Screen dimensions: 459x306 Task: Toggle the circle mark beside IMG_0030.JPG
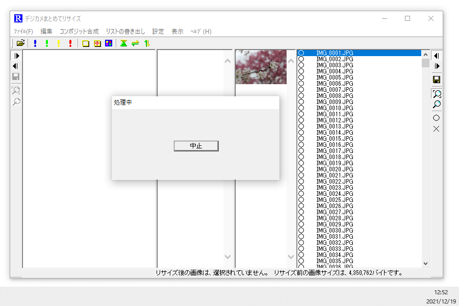(x=301, y=231)
